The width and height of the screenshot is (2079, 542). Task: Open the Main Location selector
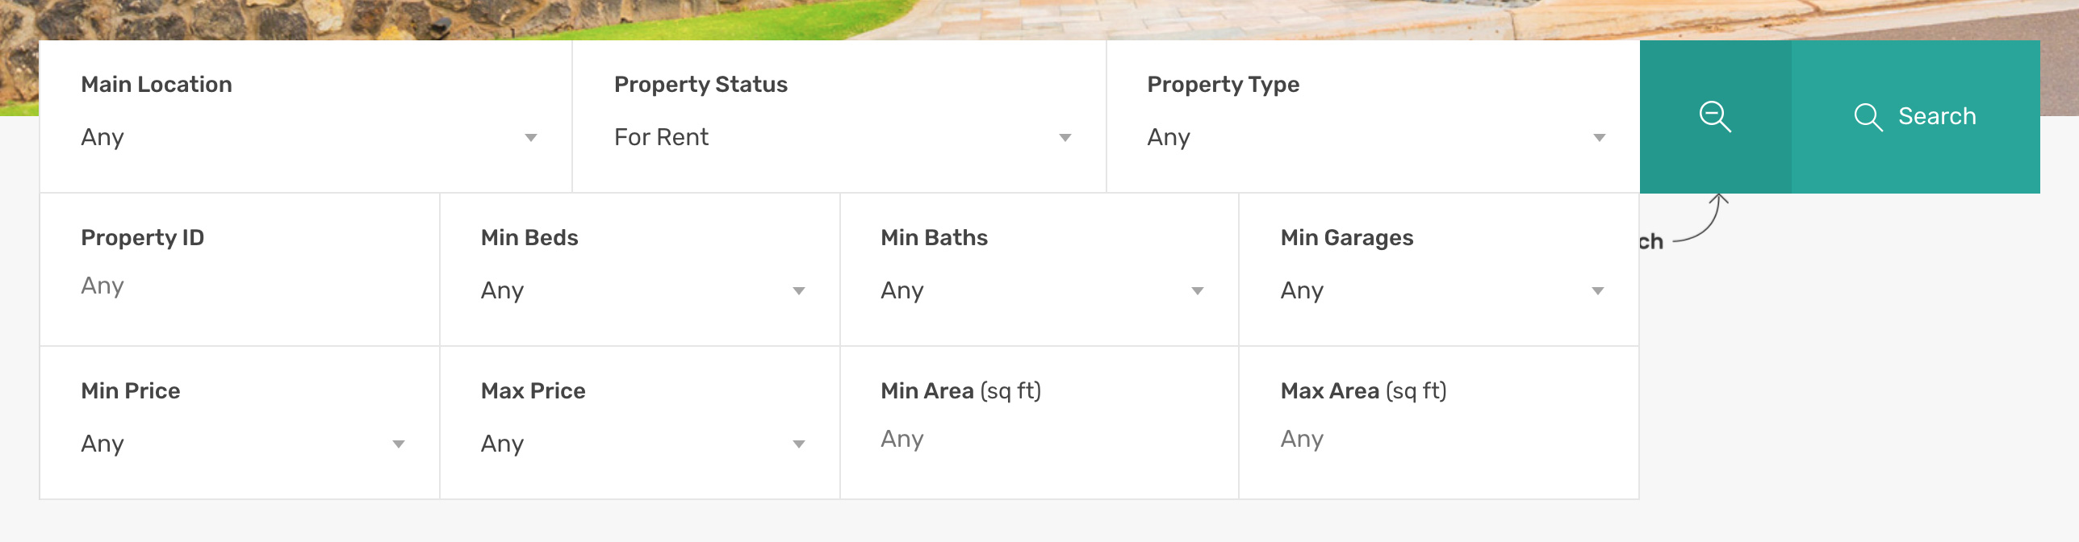[x=307, y=137]
